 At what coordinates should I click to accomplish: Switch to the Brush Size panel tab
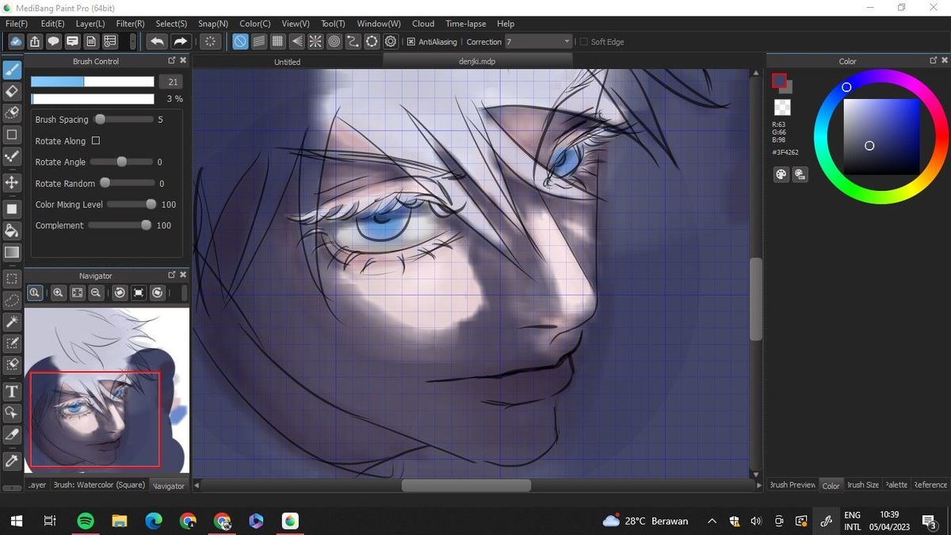click(862, 485)
